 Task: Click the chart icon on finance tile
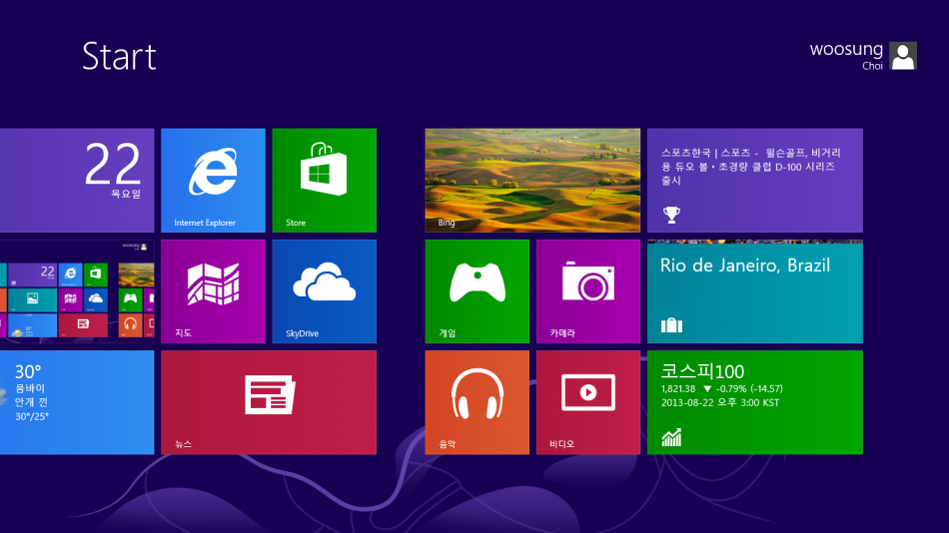671,437
